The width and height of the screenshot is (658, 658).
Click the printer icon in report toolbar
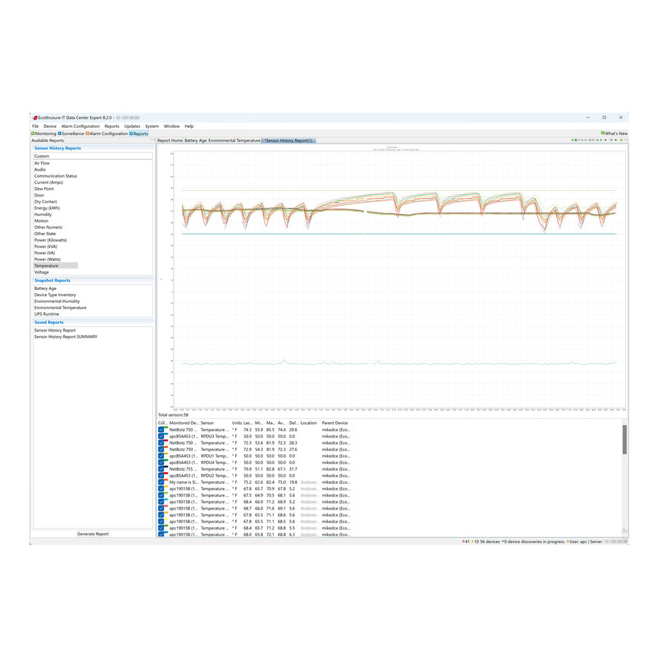tap(611, 140)
